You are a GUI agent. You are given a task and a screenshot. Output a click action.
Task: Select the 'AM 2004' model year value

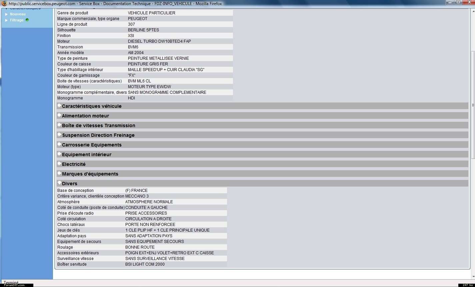coord(136,53)
